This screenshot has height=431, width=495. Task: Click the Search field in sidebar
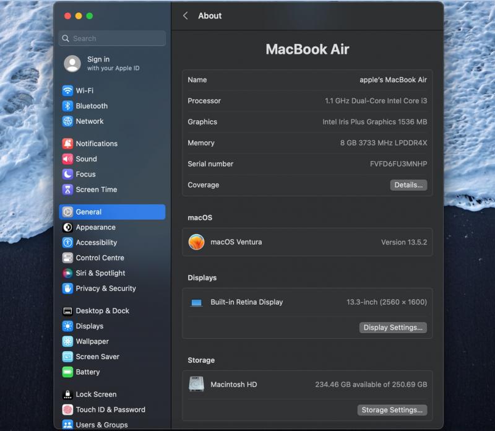coord(112,38)
